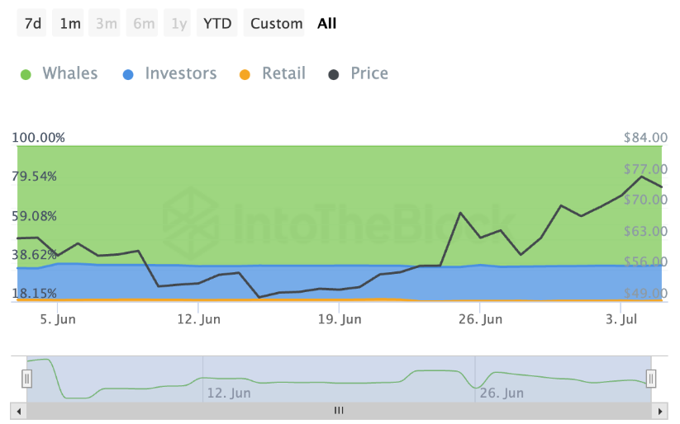Open the Custom date range
This screenshot has height=424, width=680.
[276, 23]
